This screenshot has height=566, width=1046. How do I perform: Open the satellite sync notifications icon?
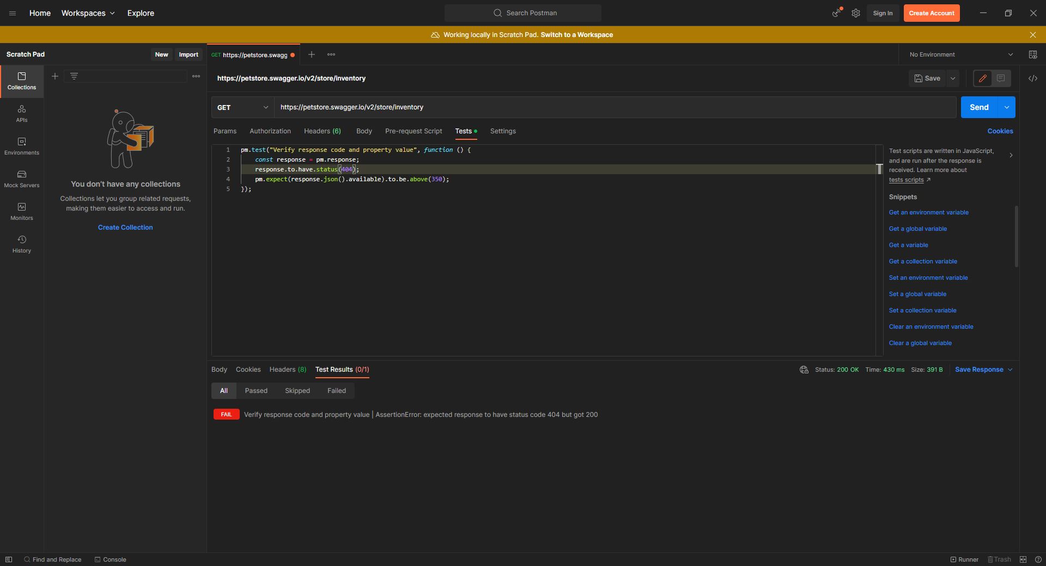836,13
